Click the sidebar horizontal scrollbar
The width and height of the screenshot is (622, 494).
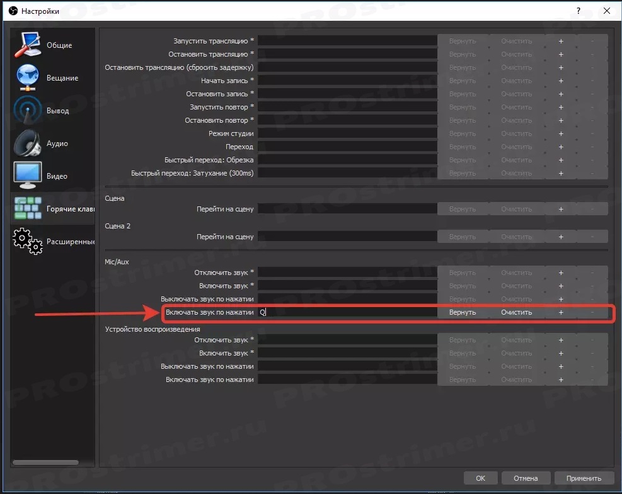(45, 463)
